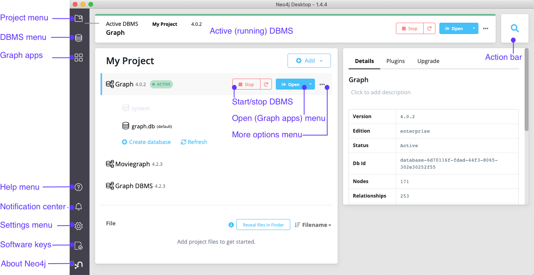The width and height of the screenshot is (534, 275).
Task: Click the Relationships value '253'
Action: click(405, 196)
